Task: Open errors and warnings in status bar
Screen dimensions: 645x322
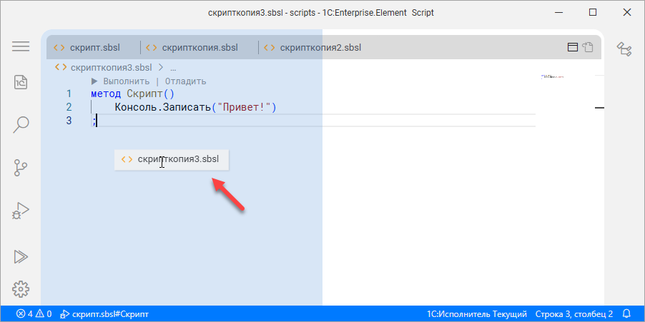Action: point(34,313)
